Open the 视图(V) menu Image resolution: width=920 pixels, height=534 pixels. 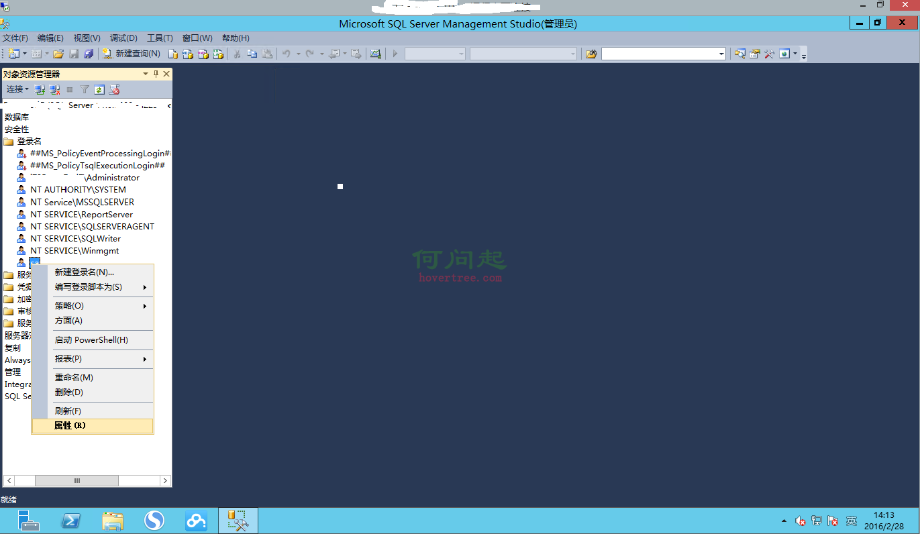87,38
